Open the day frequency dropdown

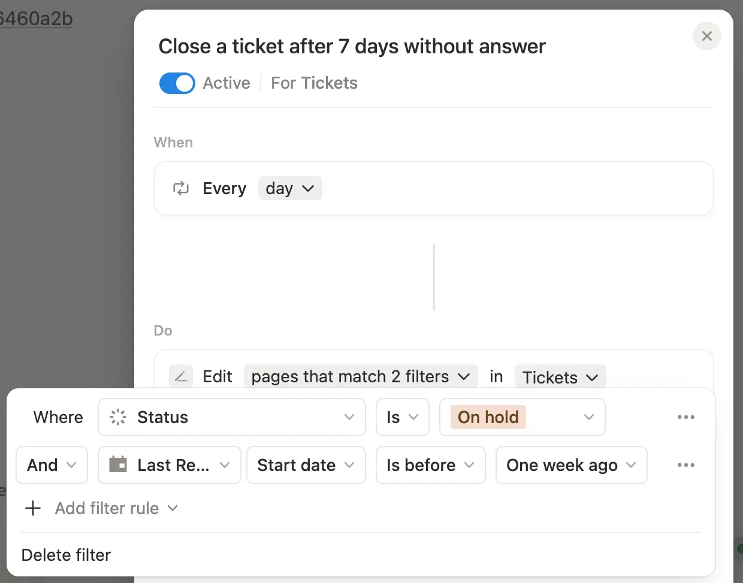point(290,188)
